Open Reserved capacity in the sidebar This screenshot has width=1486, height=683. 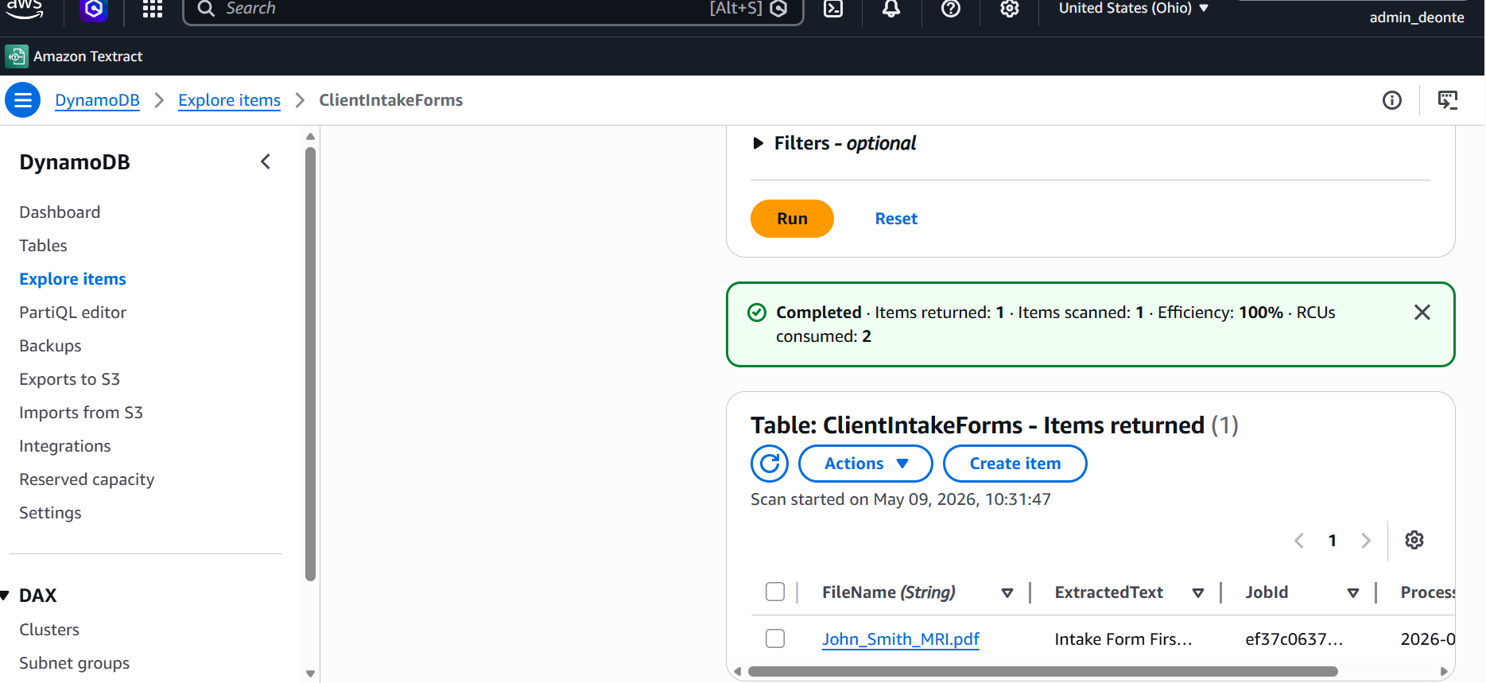coord(87,479)
